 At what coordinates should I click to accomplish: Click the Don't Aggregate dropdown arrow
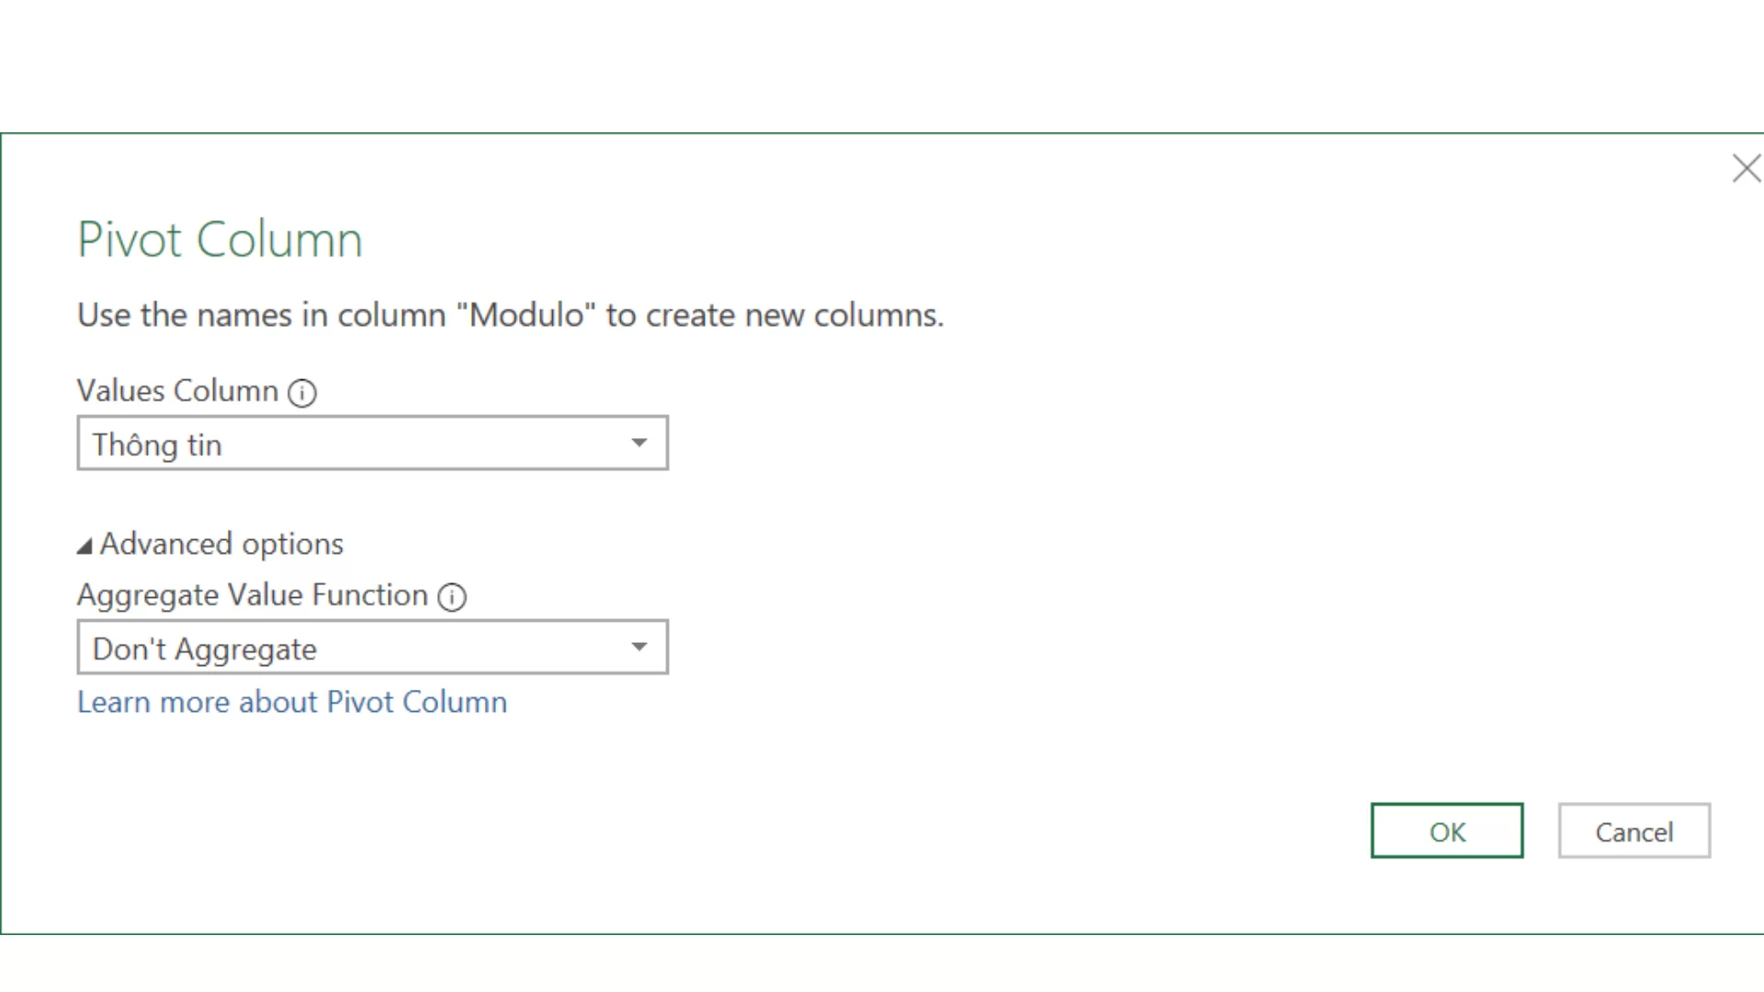click(x=639, y=647)
